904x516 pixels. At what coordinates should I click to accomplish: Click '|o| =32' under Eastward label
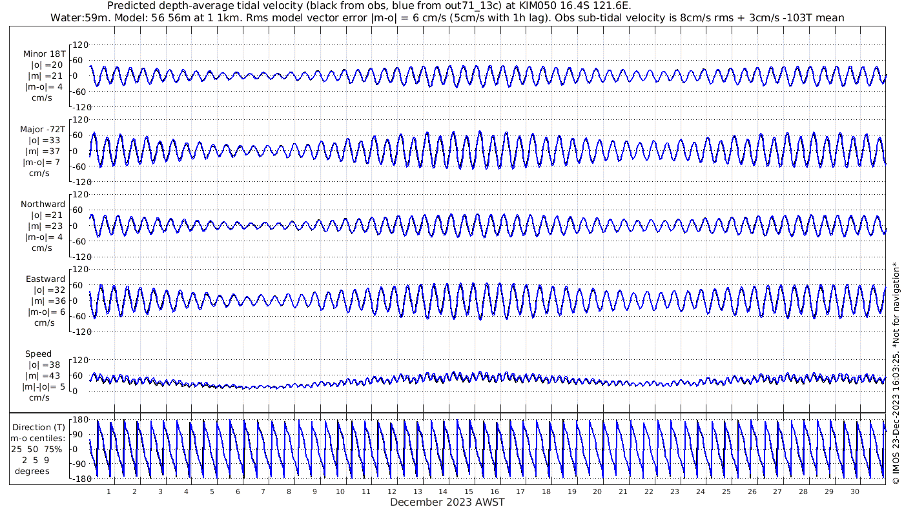coord(49,290)
